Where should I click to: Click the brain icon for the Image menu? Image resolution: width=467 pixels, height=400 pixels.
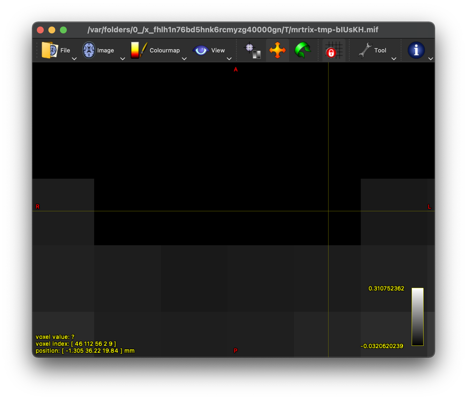(89, 50)
